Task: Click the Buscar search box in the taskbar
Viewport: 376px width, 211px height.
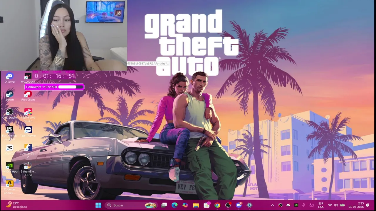Action: [x=131, y=205]
